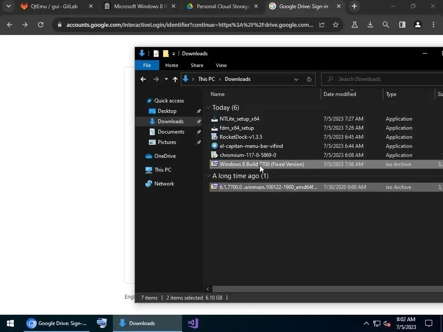Bookmark this page with the star icon
Screen dimensions: 443x332
tap(336, 25)
